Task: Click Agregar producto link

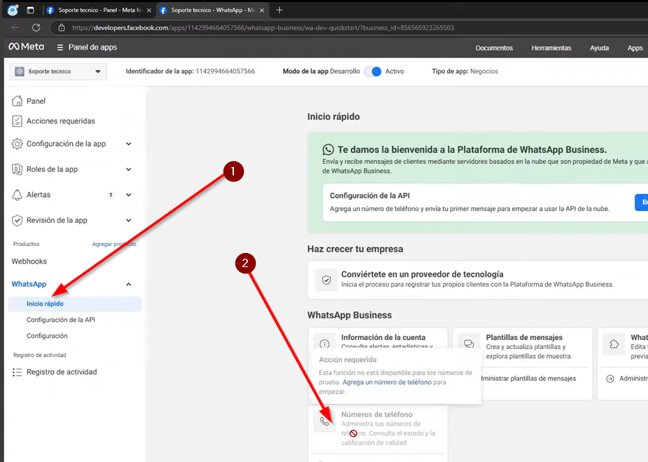Action: [113, 244]
